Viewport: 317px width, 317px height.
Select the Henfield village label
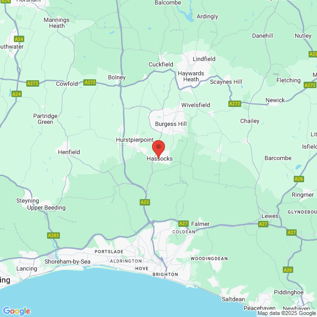coord(69,152)
